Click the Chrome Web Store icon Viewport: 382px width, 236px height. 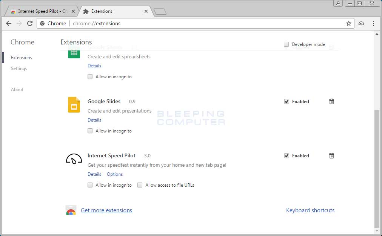click(71, 210)
